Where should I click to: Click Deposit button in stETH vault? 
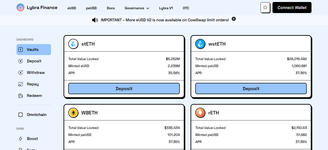(124, 89)
